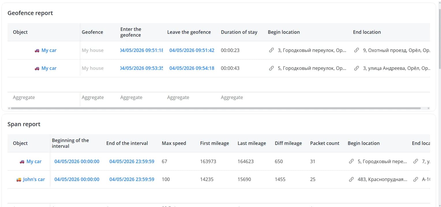Image resolution: width=441 pixels, height=207 pixels.
Task: Sort by Duration of stay column
Action: pos(239,32)
